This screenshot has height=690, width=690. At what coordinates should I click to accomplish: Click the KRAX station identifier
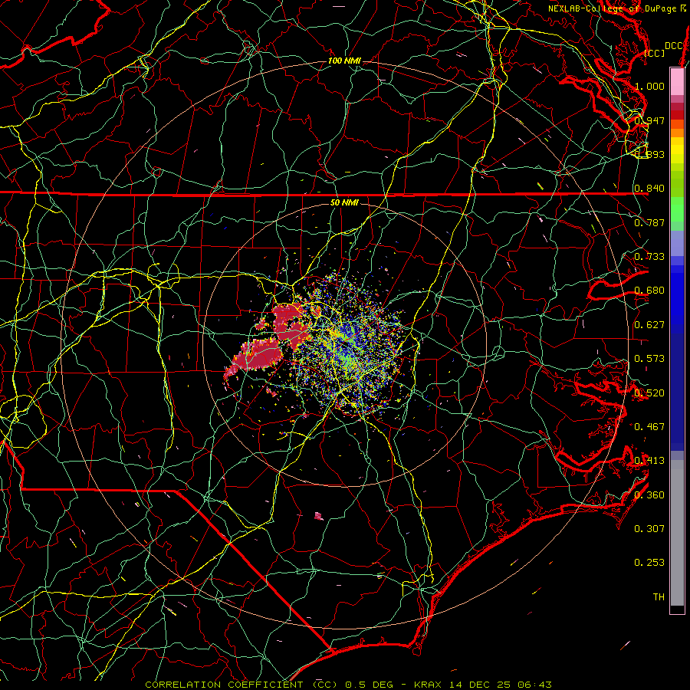click(428, 685)
